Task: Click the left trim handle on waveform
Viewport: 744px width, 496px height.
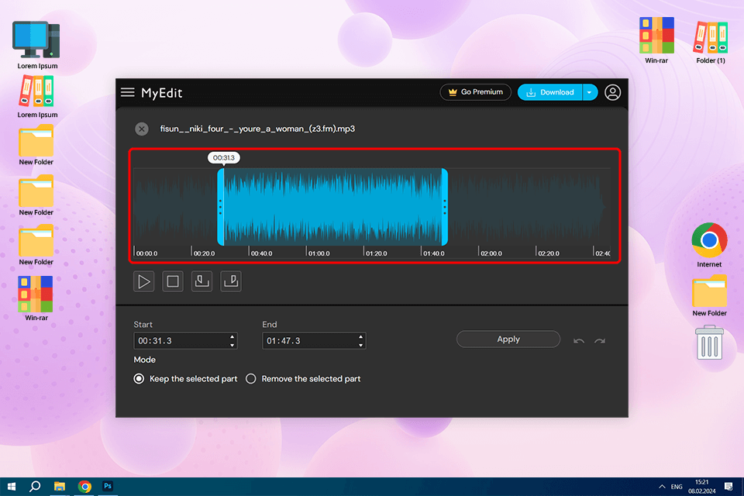Action: [x=221, y=207]
